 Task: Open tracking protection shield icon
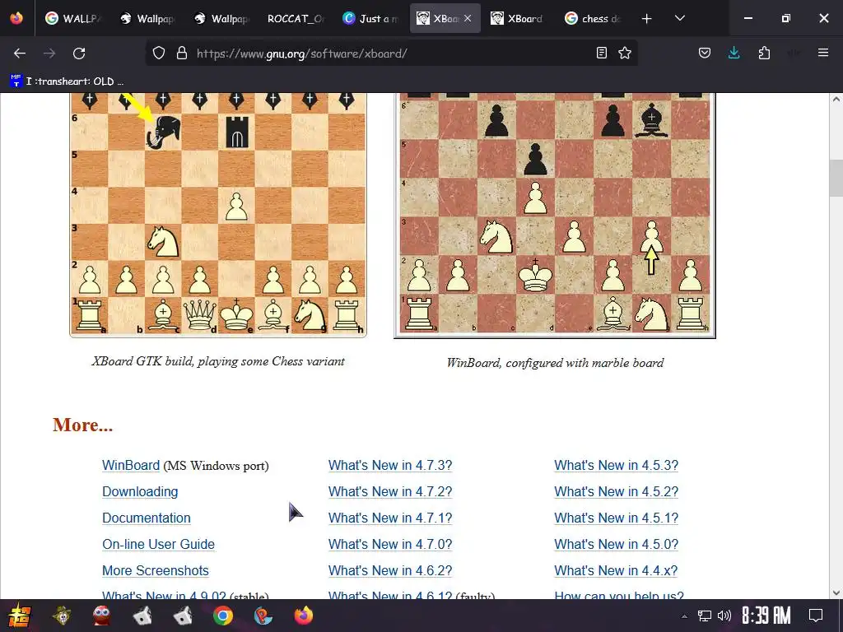pos(159,53)
